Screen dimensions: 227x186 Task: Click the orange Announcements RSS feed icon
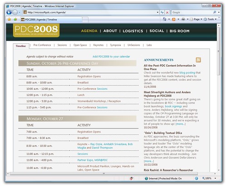point(198,60)
